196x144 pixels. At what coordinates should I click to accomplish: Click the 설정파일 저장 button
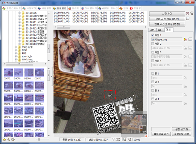coord(181,134)
